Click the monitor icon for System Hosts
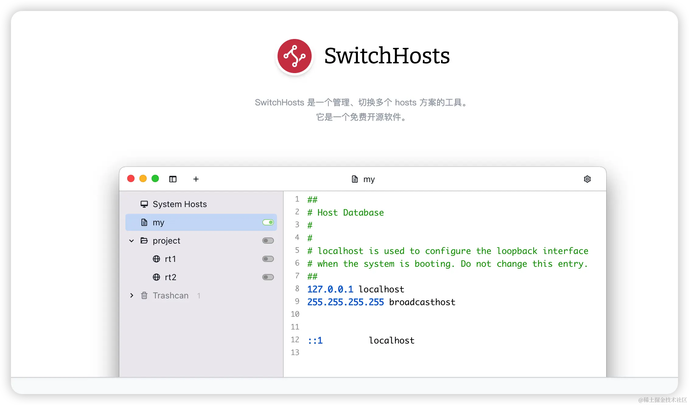689x405 pixels. [x=144, y=204]
